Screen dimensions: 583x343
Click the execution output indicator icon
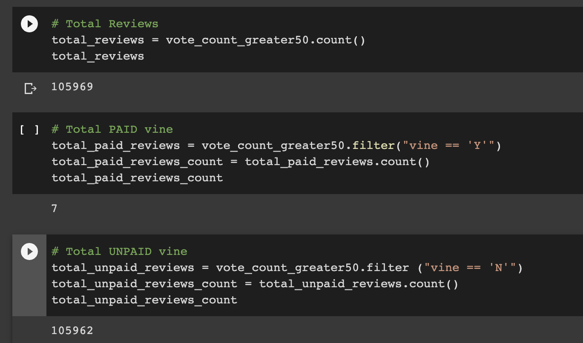point(29,87)
